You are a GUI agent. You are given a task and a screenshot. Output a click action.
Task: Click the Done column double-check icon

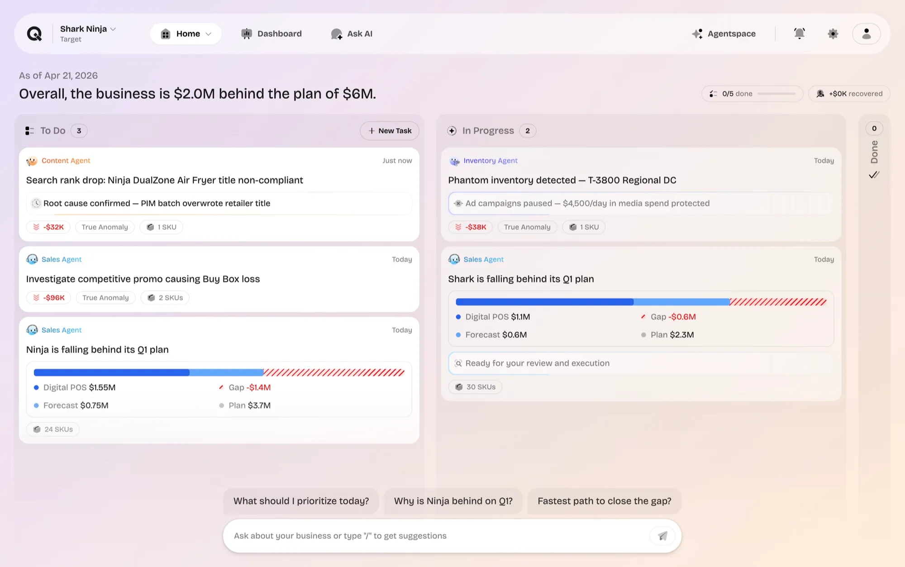[x=874, y=175]
